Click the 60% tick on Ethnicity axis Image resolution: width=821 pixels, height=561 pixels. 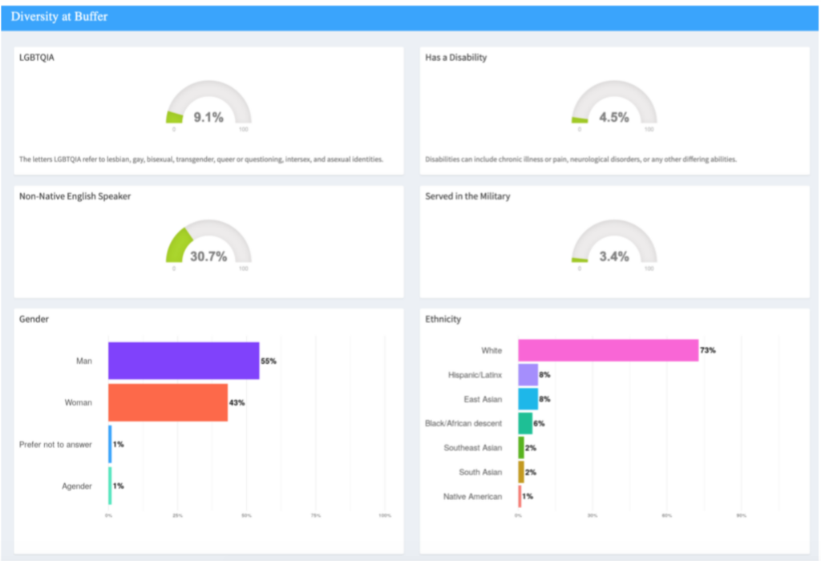point(666,516)
